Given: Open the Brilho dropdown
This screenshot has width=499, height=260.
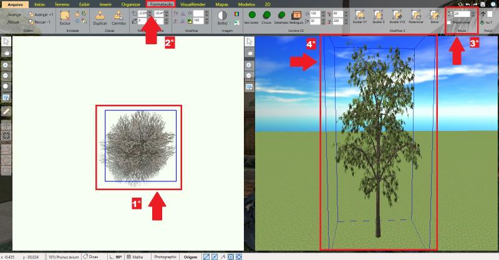Looking at the screenshot, I should click(222, 22).
